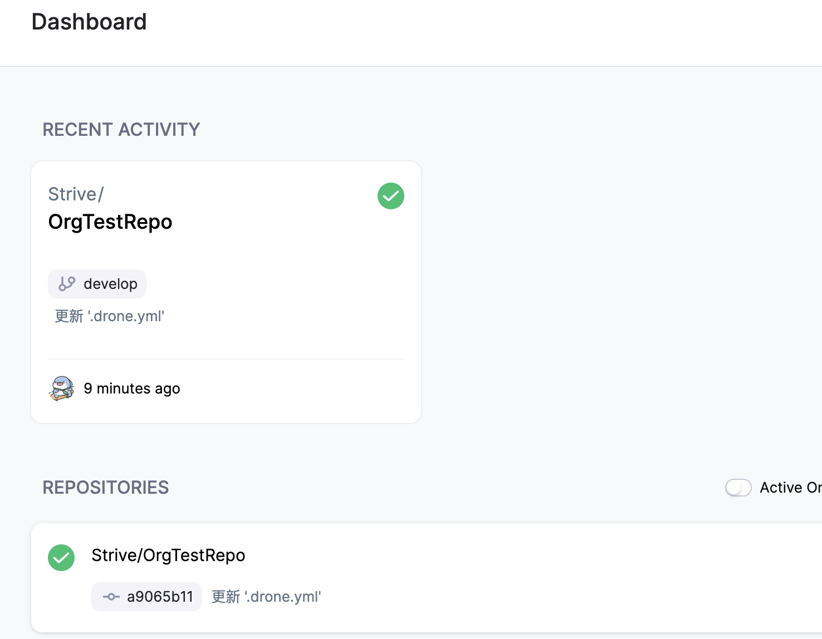Select the develop branch badge label
The image size is (822, 639).
click(x=110, y=284)
